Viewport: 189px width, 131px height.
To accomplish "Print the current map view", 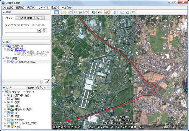I will [x=128, y=12].
